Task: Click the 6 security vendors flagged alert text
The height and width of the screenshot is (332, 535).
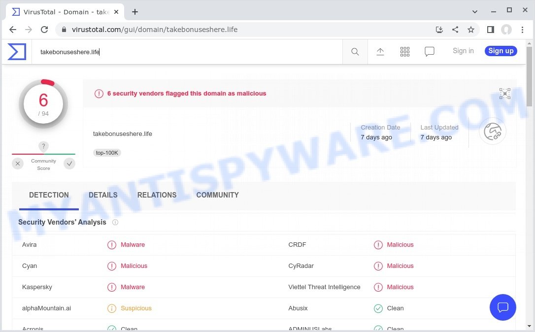Action: point(187,94)
